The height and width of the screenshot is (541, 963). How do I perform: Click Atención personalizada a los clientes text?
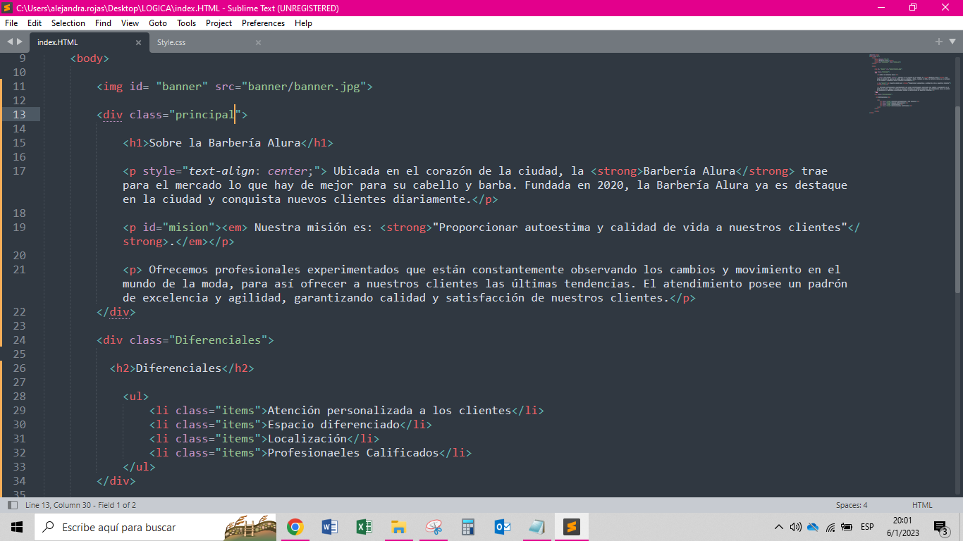tap(389, 410)
